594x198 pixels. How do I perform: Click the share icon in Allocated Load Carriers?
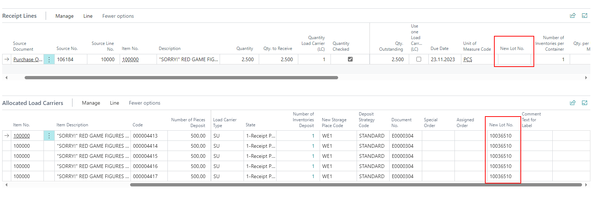(573, 103)
